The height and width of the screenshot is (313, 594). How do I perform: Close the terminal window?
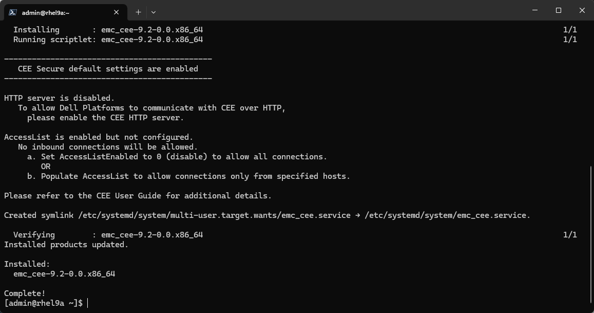tap(582, 10)
